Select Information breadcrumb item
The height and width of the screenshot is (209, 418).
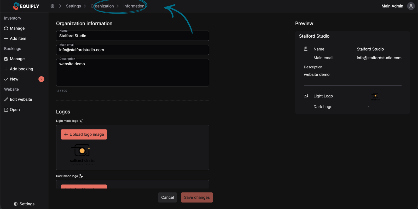click(x=134, y=6)
